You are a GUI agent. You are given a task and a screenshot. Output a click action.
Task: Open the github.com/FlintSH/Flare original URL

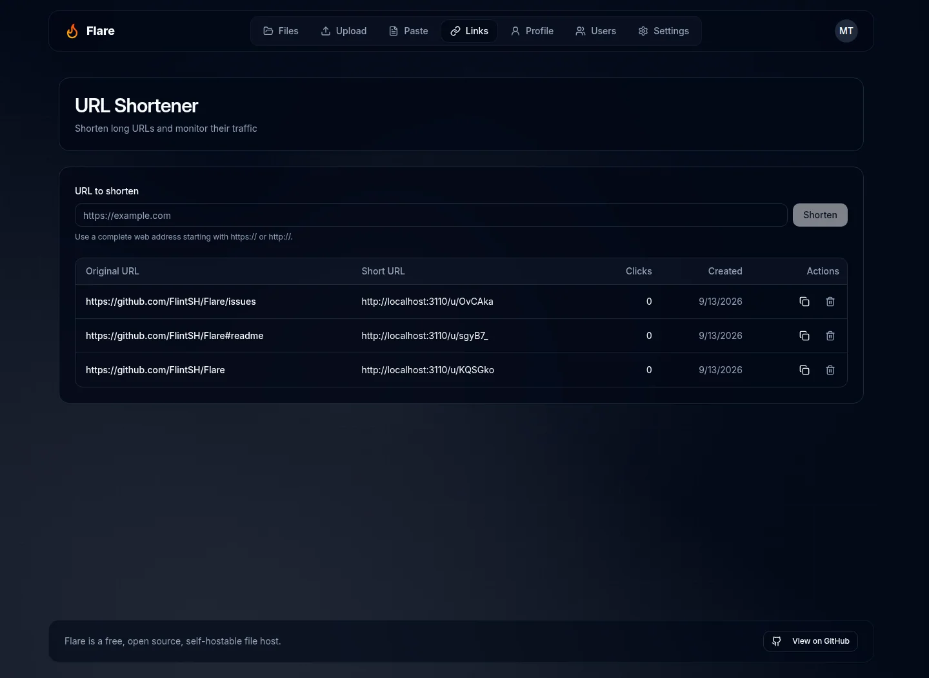click(155, 370)
